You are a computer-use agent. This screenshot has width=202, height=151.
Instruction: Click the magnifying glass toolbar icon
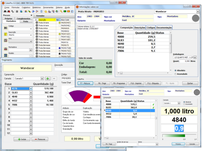point(61,11)
